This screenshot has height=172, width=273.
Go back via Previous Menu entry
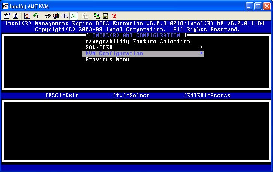[x=107, y=59]
